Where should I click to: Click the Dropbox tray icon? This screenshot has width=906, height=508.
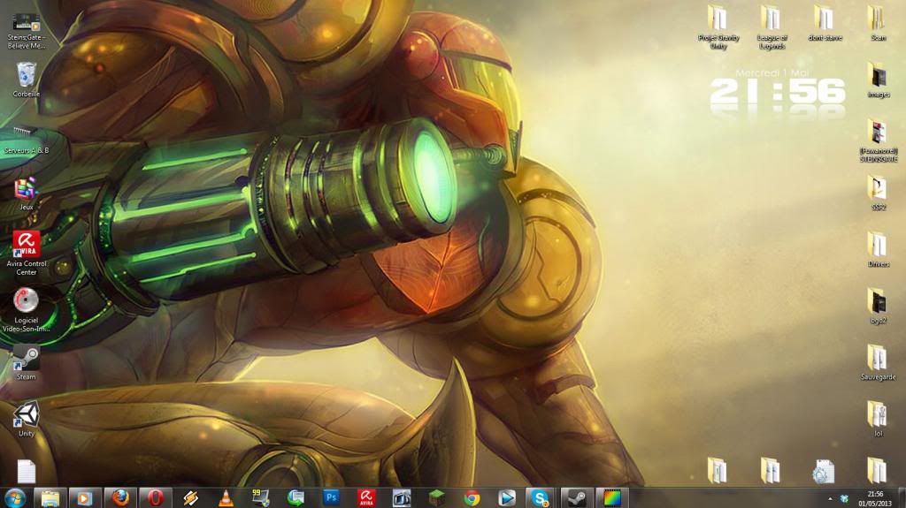click(844, 498)
